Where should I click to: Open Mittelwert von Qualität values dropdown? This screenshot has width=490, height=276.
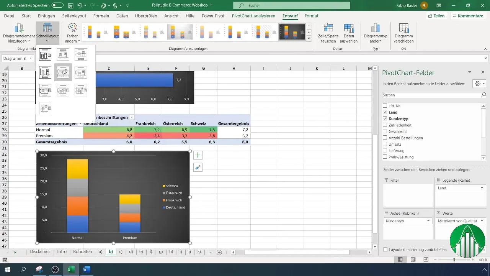pos(482,221)
